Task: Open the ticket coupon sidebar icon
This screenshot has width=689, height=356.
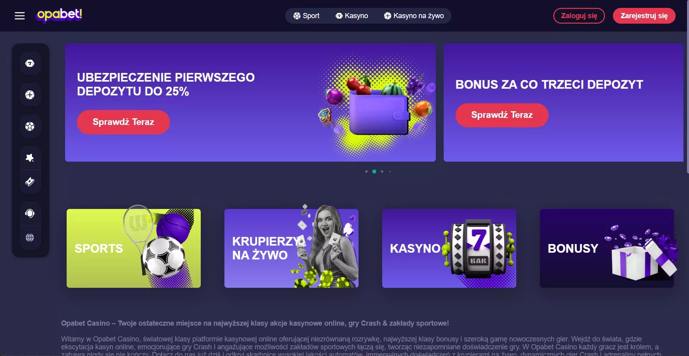Action: [x=30, y=182]
